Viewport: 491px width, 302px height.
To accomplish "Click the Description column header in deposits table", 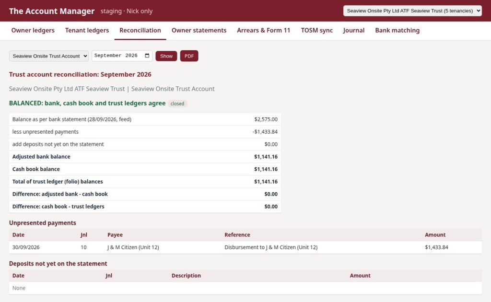I will [186, 276].
